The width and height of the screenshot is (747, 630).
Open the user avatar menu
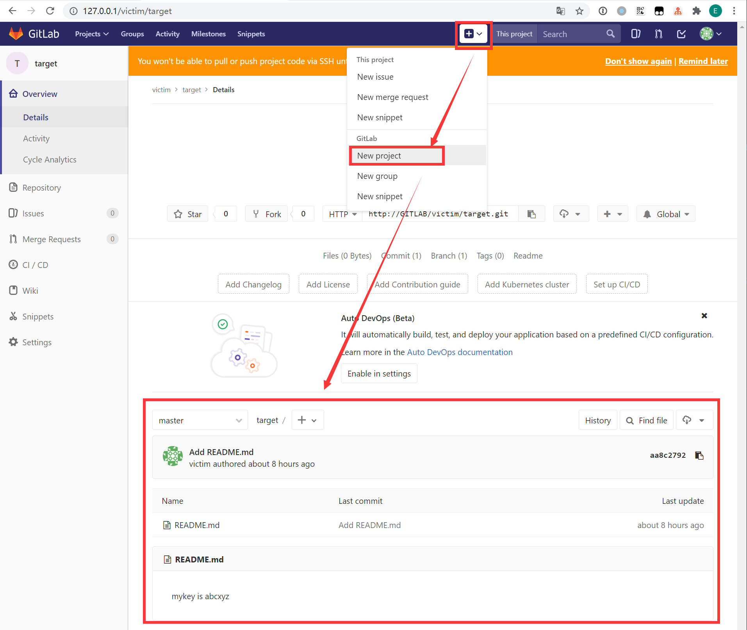click(x=710, y=34)
